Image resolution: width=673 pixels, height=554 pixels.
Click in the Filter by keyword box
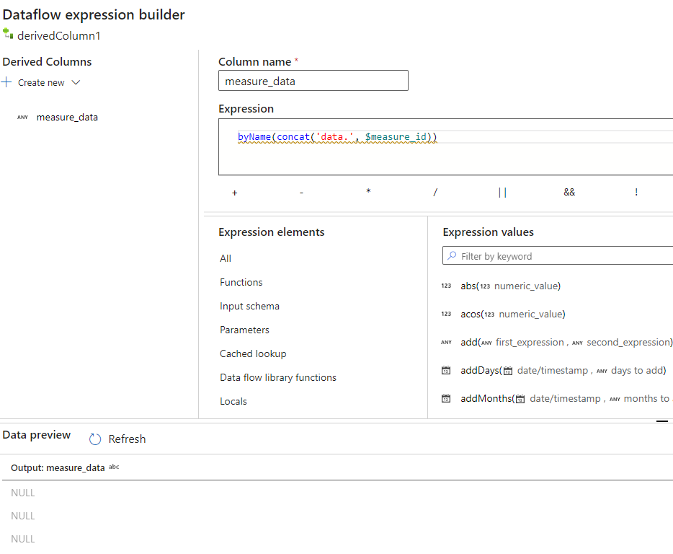(562, 256)
